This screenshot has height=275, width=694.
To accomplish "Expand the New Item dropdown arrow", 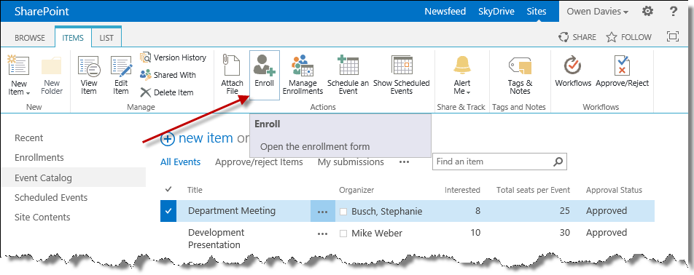I will point(28,93).
